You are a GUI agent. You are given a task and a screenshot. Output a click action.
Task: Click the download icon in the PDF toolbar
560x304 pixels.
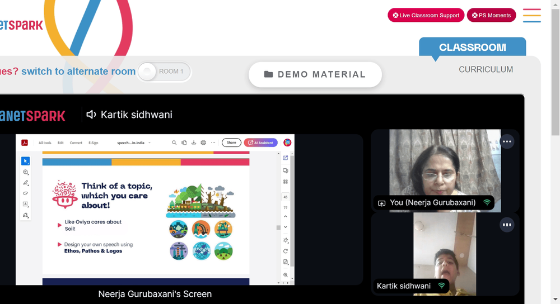[x=194, y=142]
